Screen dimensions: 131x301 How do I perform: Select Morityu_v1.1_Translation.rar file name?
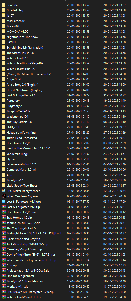click(x=25, y=281)
